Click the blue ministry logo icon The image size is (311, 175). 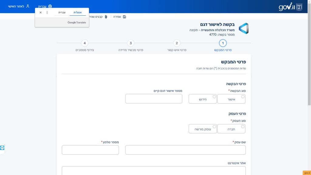[x=244, y=29]
